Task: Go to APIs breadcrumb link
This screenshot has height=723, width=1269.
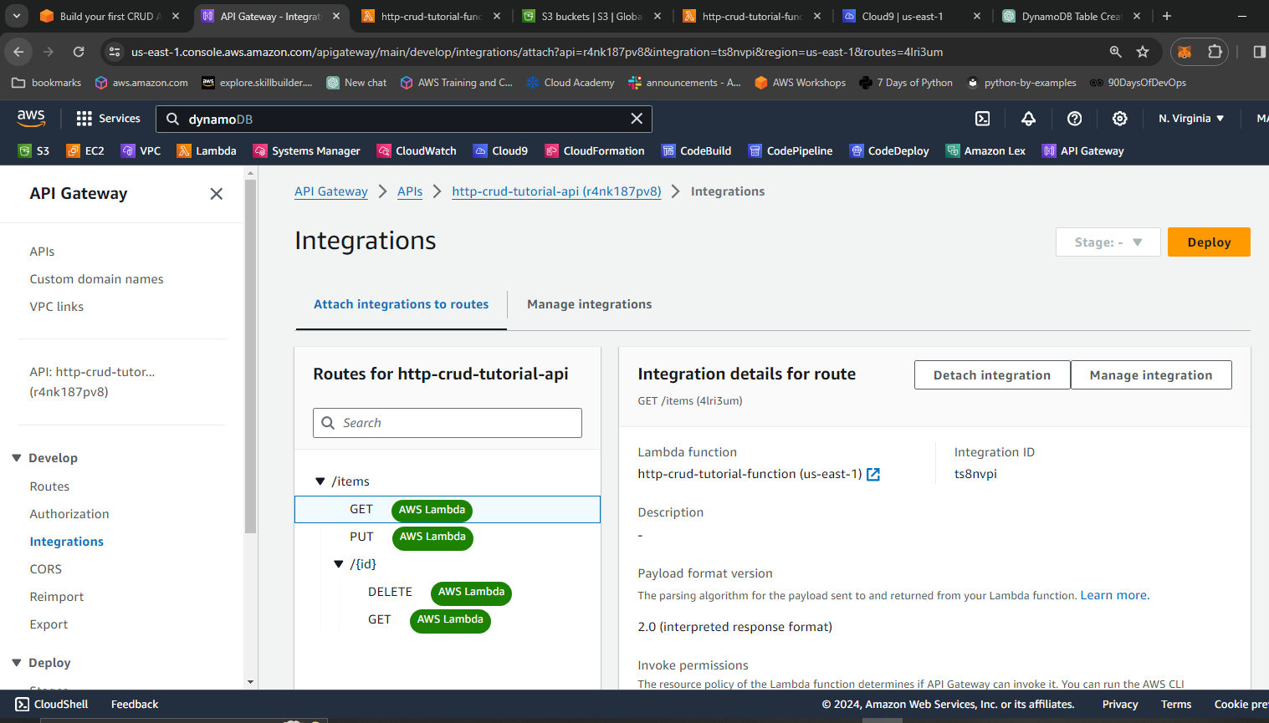Action: click(410, 191)
